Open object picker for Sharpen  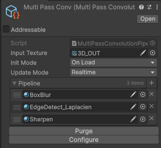(143, 119)
